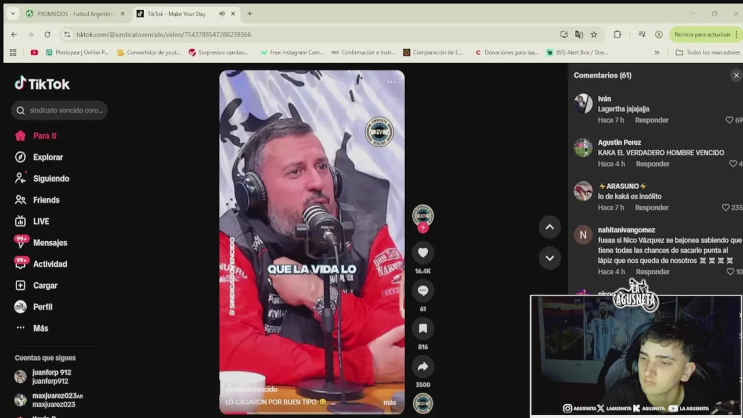Open Iván's profile name
743x418 pixels.
click(x=604, y=99)
